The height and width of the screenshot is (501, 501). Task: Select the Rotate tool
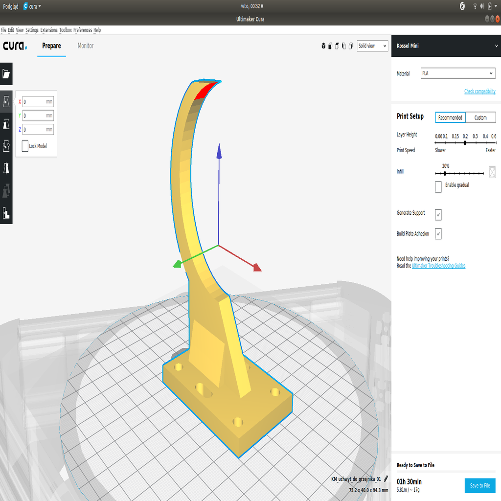[x=6, y=146]
